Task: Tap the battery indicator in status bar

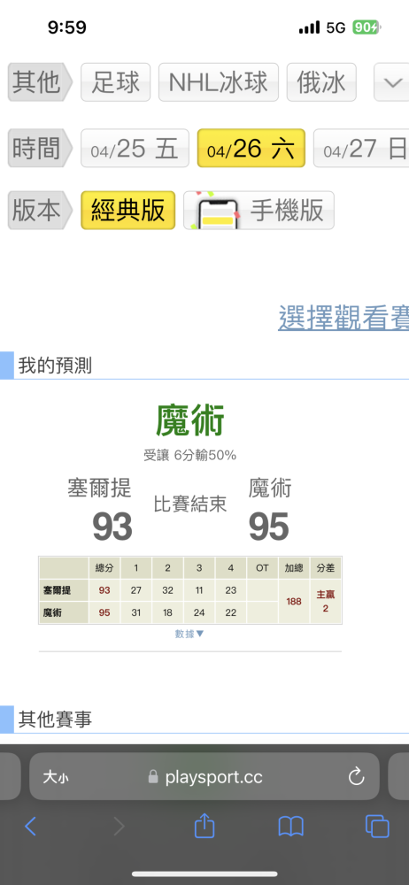Action: coord(367,27)
